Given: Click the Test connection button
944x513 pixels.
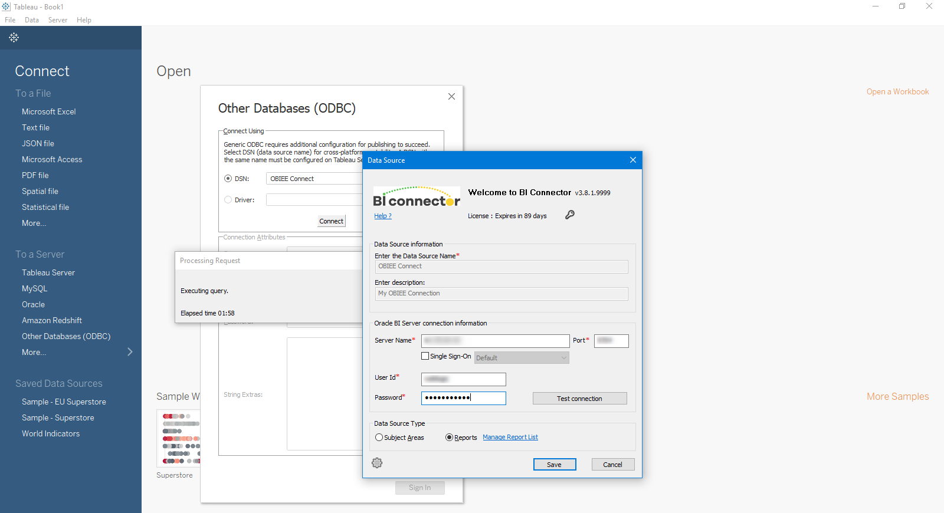Looking at the screenshot, I should 579,399.
